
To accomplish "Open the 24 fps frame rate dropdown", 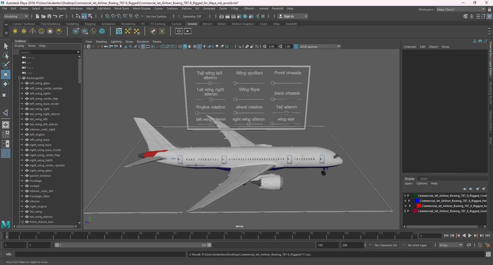I will [451, 245].
